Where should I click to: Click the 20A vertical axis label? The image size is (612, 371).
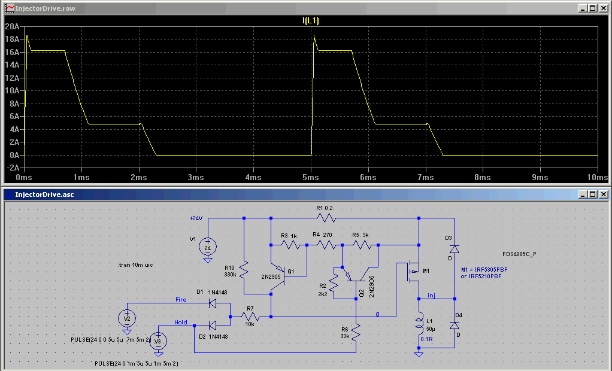point(12,26)
